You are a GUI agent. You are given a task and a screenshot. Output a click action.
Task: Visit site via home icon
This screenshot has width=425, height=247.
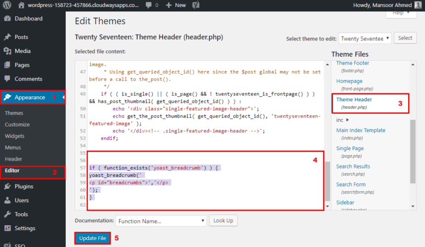pyautogui.click(x=21, y=5)
